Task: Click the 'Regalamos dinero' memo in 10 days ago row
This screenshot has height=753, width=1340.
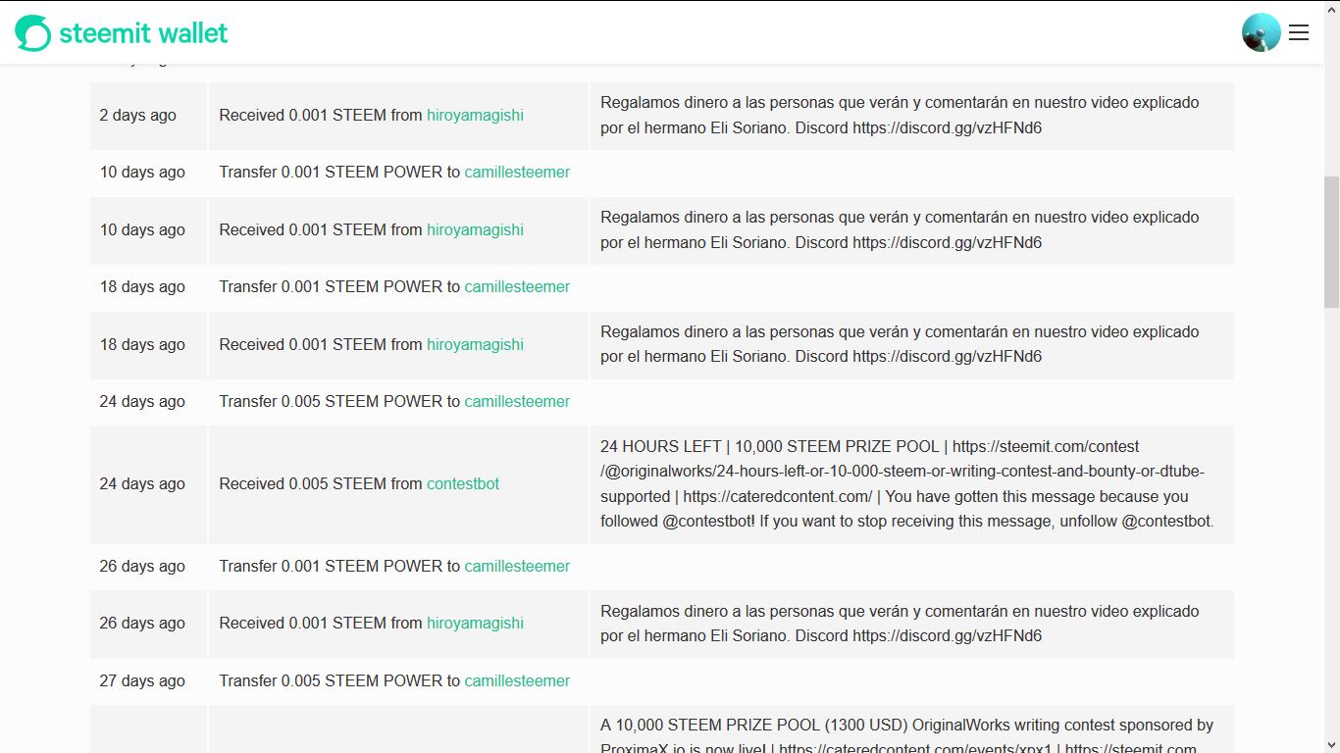Action: [900, 229]
